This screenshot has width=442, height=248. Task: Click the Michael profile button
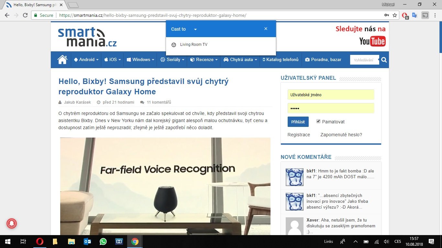pos(388,4)
